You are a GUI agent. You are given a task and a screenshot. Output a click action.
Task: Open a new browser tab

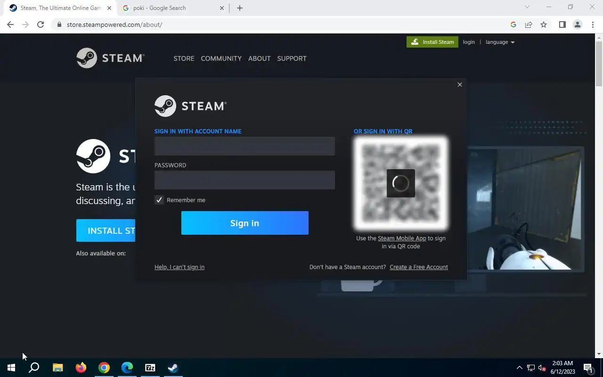coord(239,8)
